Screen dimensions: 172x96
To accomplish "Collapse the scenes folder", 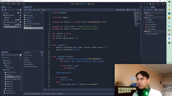I will coord(3,70).
